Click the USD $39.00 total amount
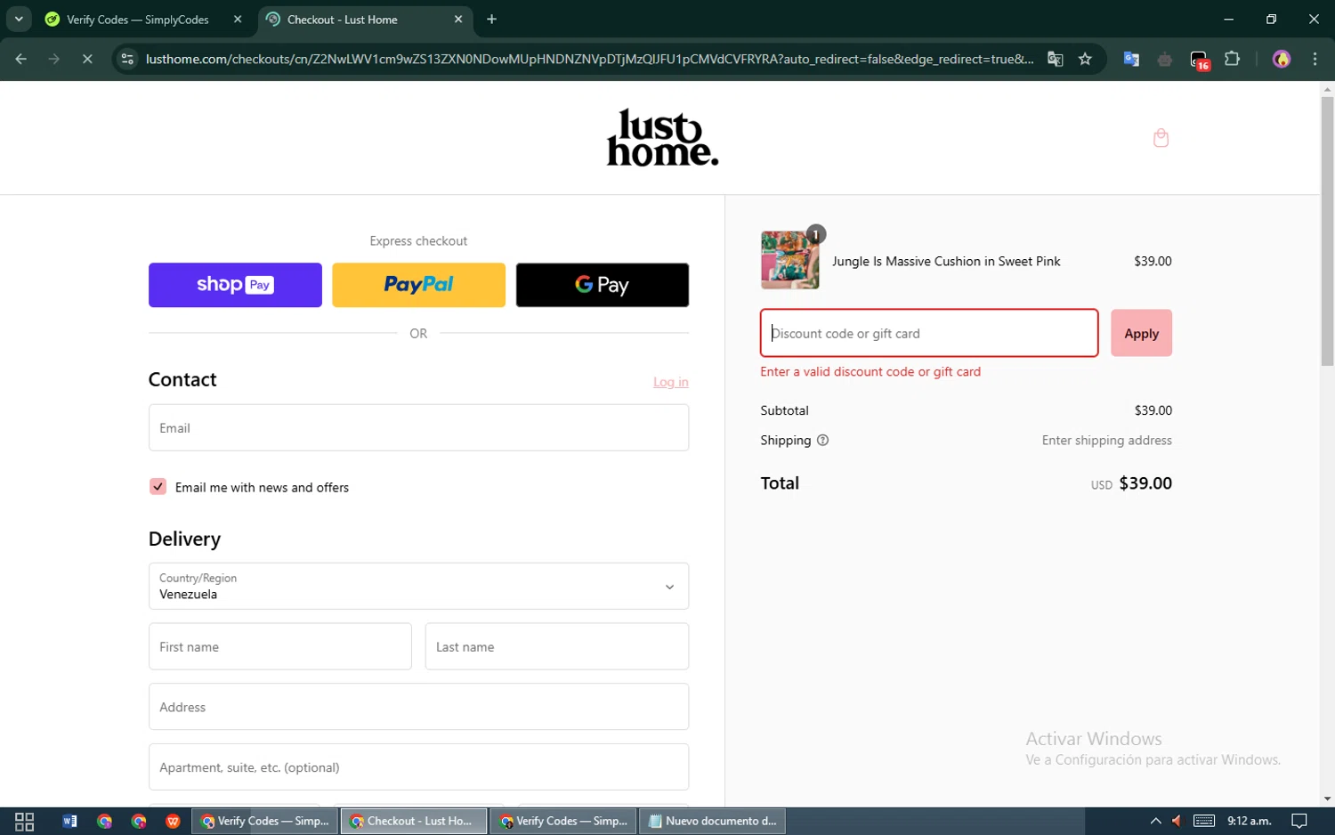The image size is (1335, 835). pos(1131,483)
